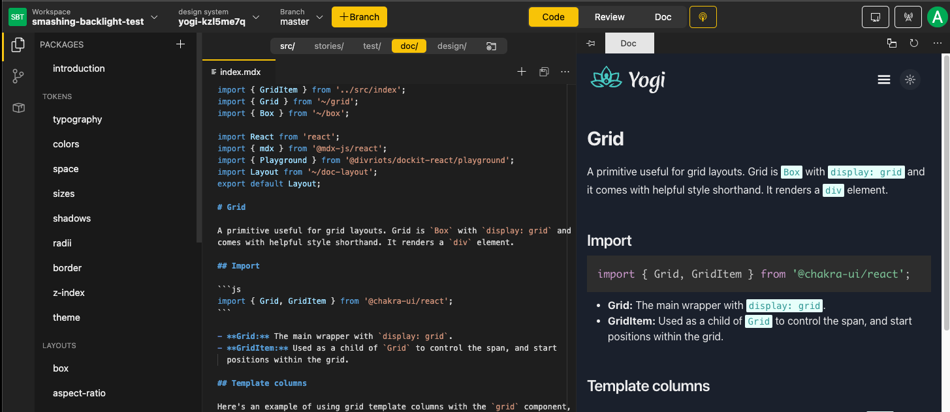Click the Grid heading in Doc preview

pyautogui.click(x=605, y=139)
